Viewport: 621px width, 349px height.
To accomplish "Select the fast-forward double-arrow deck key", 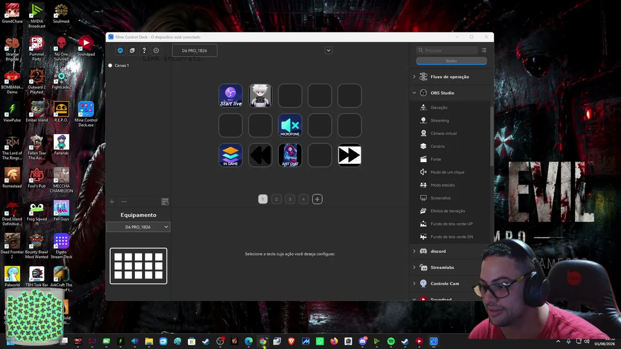I will click(349, 155).
